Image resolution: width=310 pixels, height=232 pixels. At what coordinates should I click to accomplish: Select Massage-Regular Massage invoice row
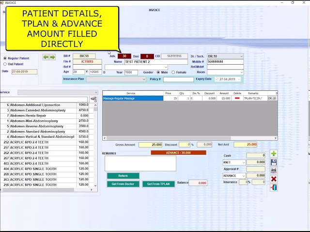point(133,98)
